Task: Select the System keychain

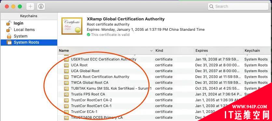Action: (x=29, y=36)
